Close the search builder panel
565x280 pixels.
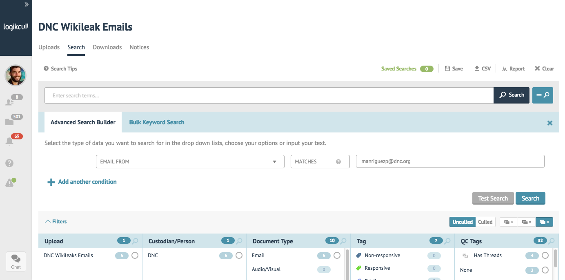click(x=550, y=123)
